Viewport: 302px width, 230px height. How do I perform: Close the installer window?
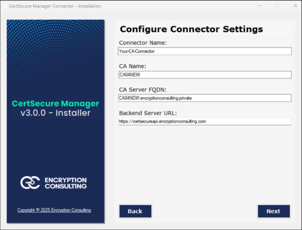pyautogui.click(x=295, y=6)
